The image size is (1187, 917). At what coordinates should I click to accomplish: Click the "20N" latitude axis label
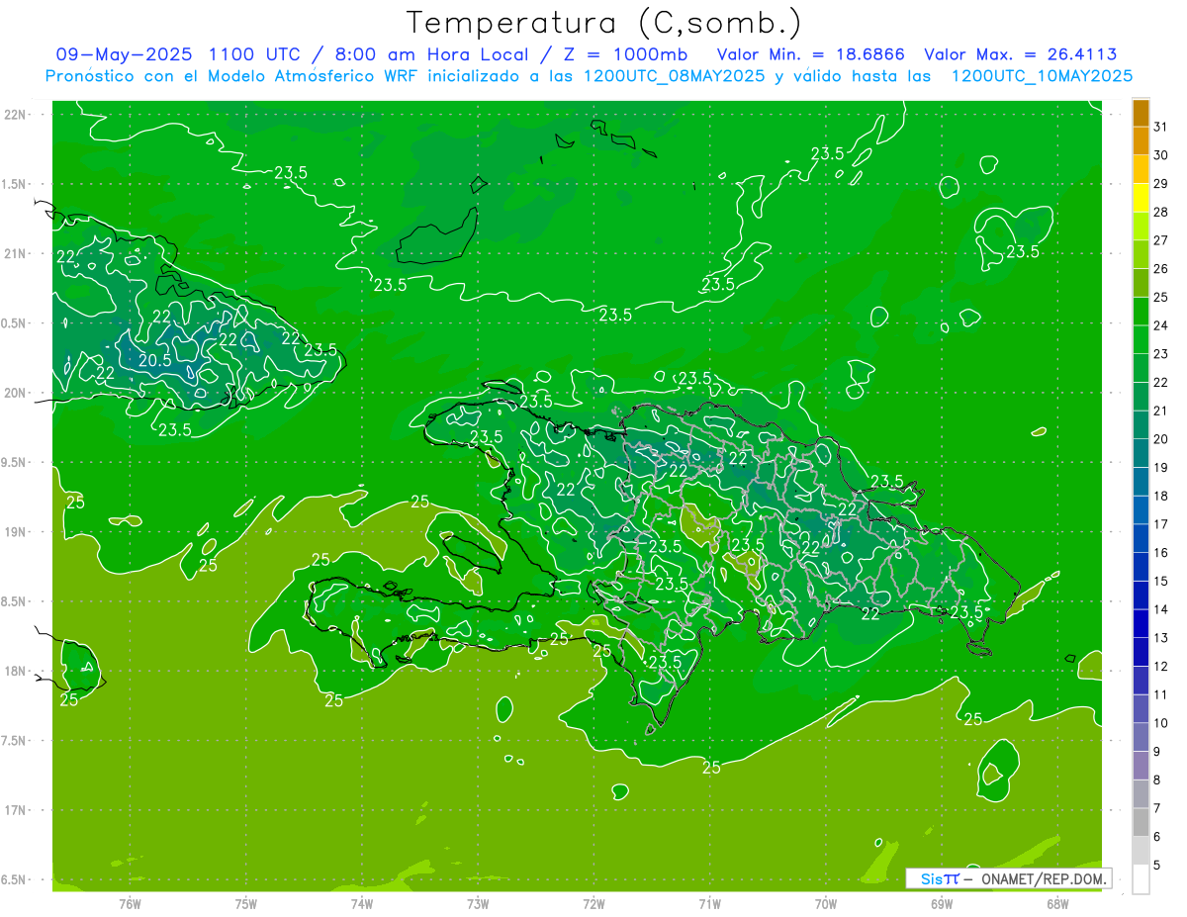click(x=15, y=393)
